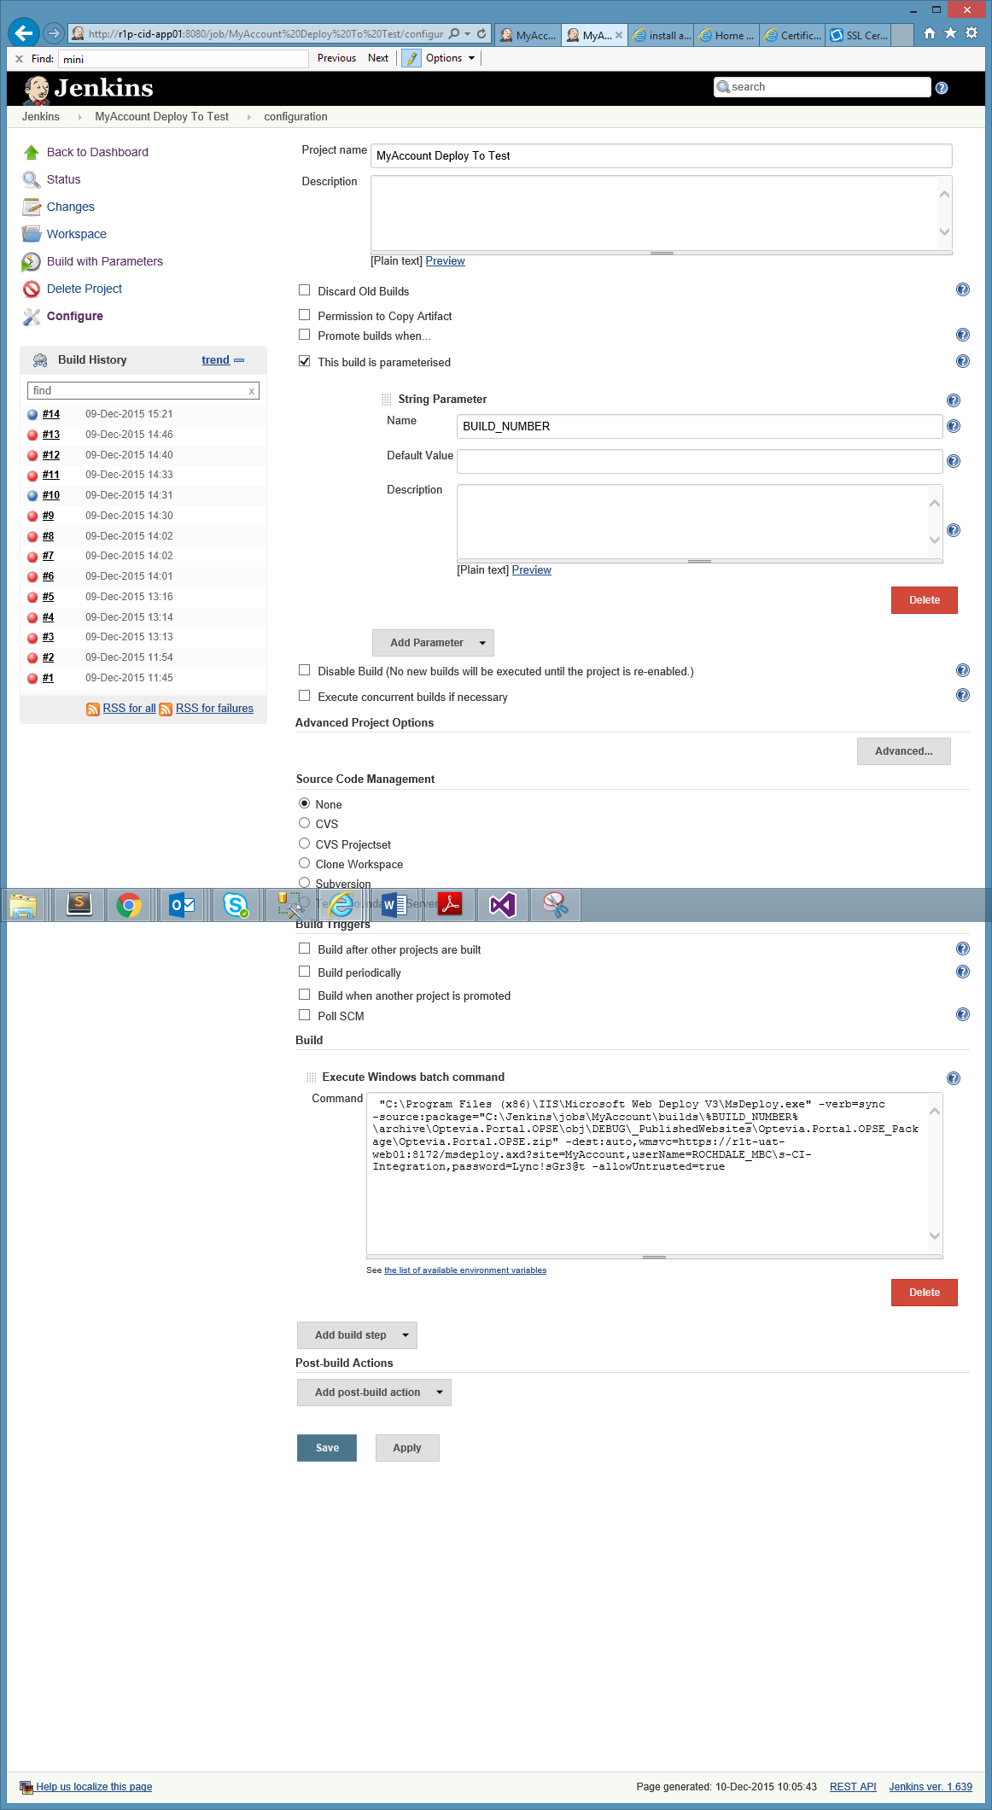
Task: Uncheck This build is parameterised
Action: (305, 361)
